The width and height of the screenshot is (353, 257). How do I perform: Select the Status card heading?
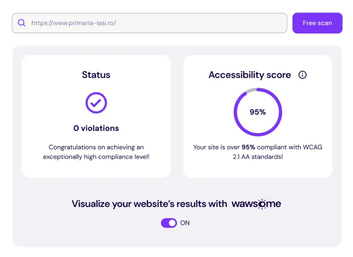tap(96, 75)
